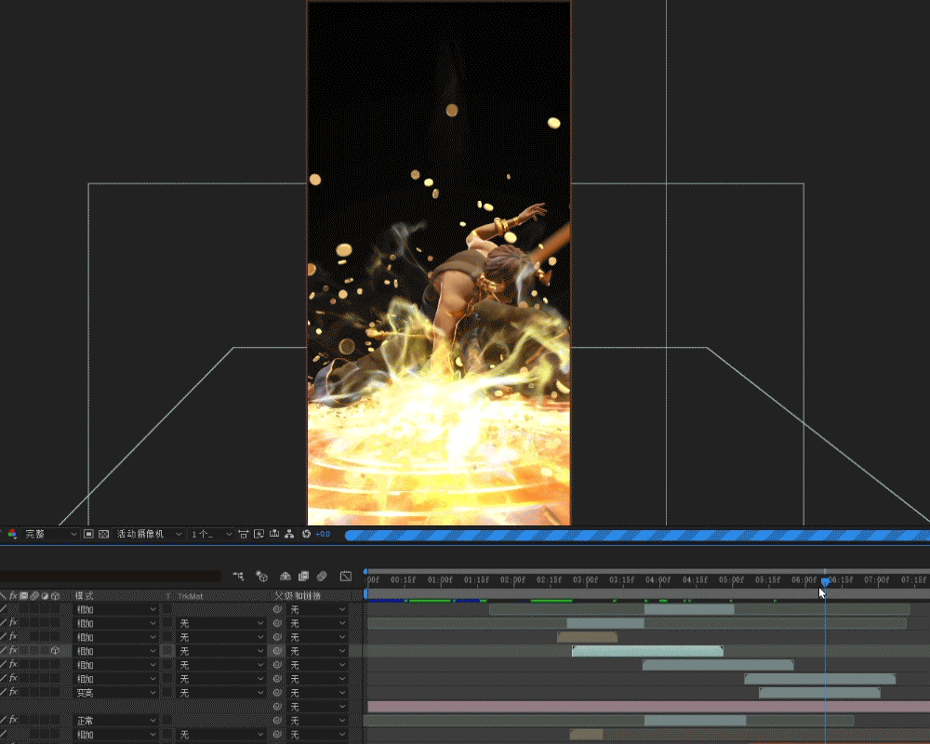
Task: Click the blue striped preview progress bar
Action: click(x=637, y=536)
